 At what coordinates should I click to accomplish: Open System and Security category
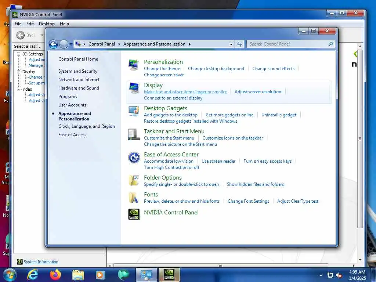click(x=78, y=71)
